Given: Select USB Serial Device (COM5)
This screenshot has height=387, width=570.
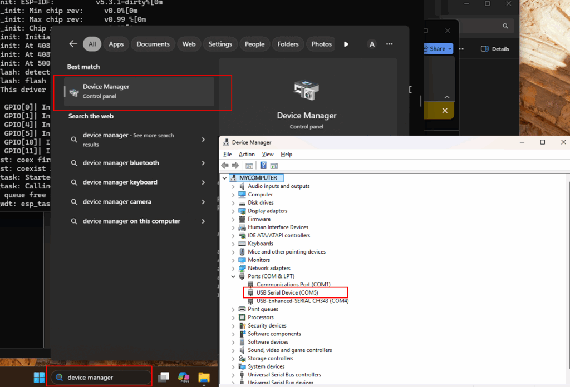Looking at the screenshot, I should coord(287,292).
